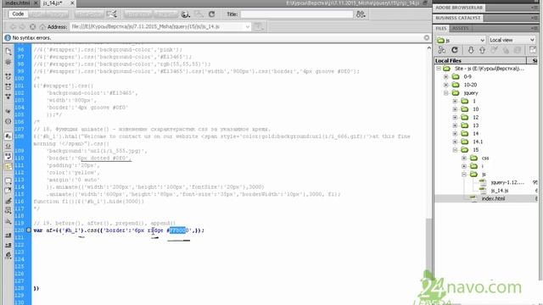Image resolution: width=543 pixels, height=305 pixels.
Task: Select jquery-1.12 file in tree
Action: tap(507, 182)
